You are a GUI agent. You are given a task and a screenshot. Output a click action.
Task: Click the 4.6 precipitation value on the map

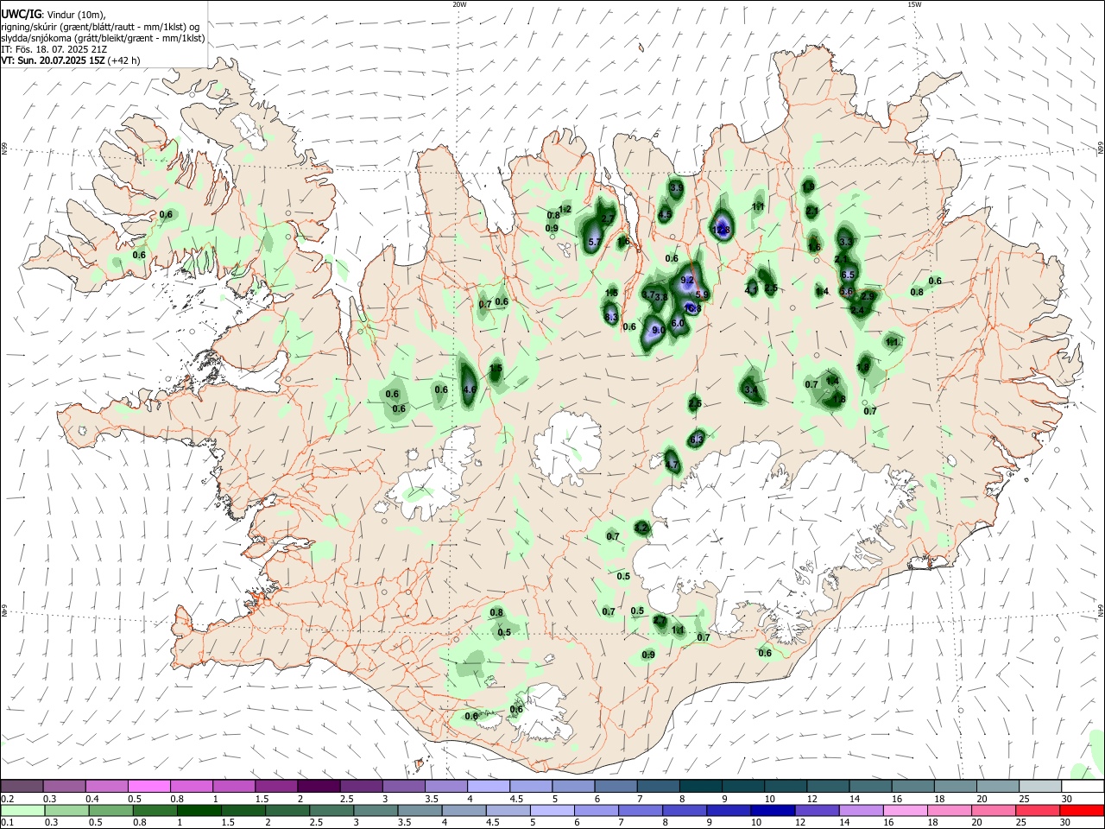470,389
